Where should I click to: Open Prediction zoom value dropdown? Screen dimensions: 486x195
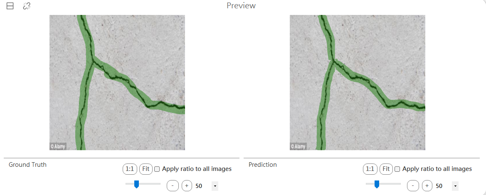pyautogui.click(x=455, y=186)
